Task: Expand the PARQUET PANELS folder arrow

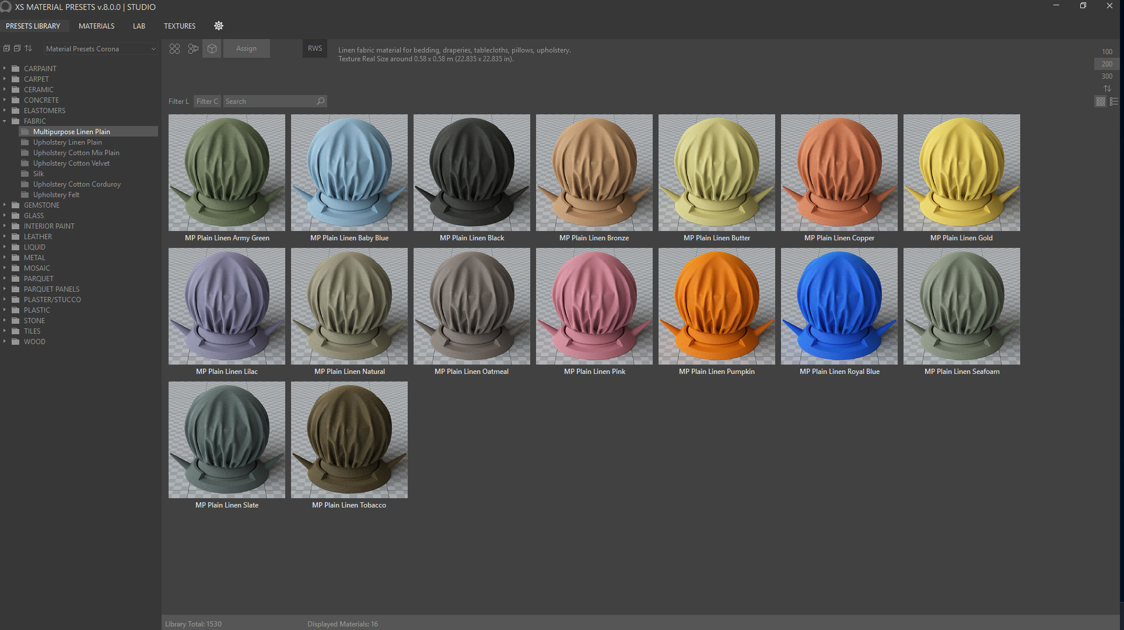Action: (5, 289)
